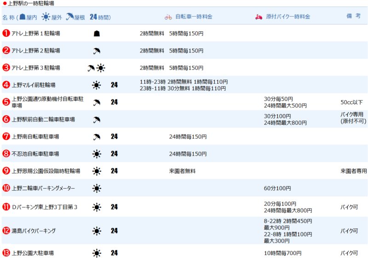Open Ｄパーキング東上野3丁目第３ entry
This screenshot has height=261, width=368.
click(x=44, y=207)
